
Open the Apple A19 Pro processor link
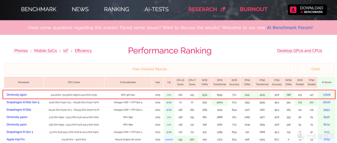tap(16, 139)
